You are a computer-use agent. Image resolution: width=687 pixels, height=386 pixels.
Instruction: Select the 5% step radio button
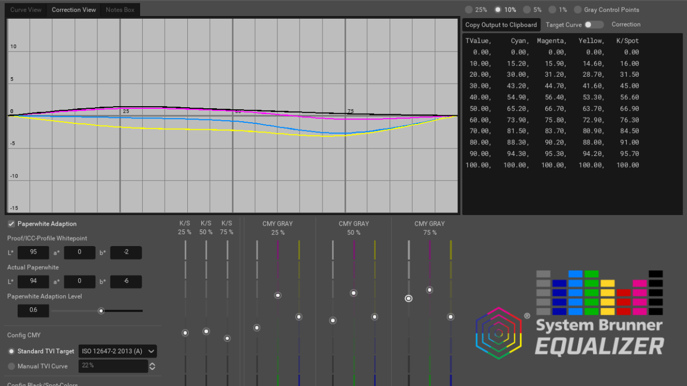click(x=527, y=10)
